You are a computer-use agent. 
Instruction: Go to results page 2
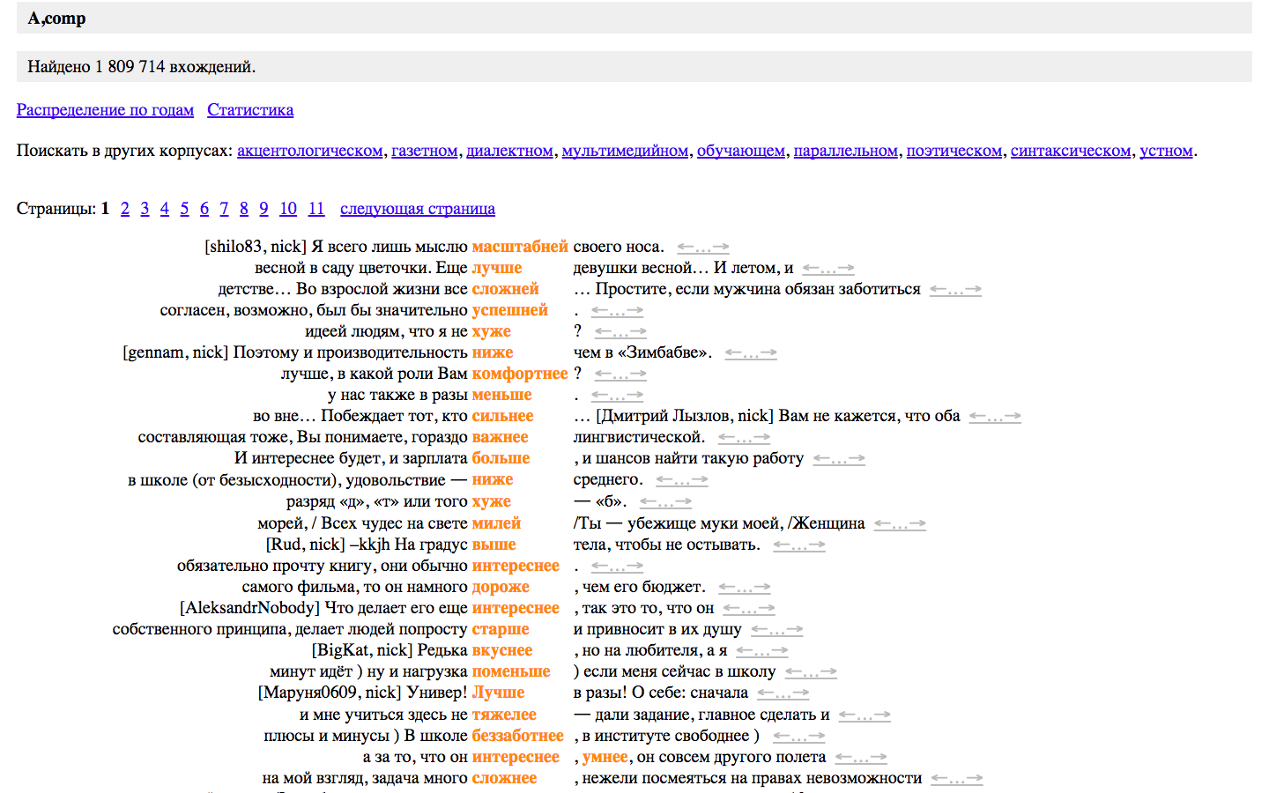tap(125, 209)
